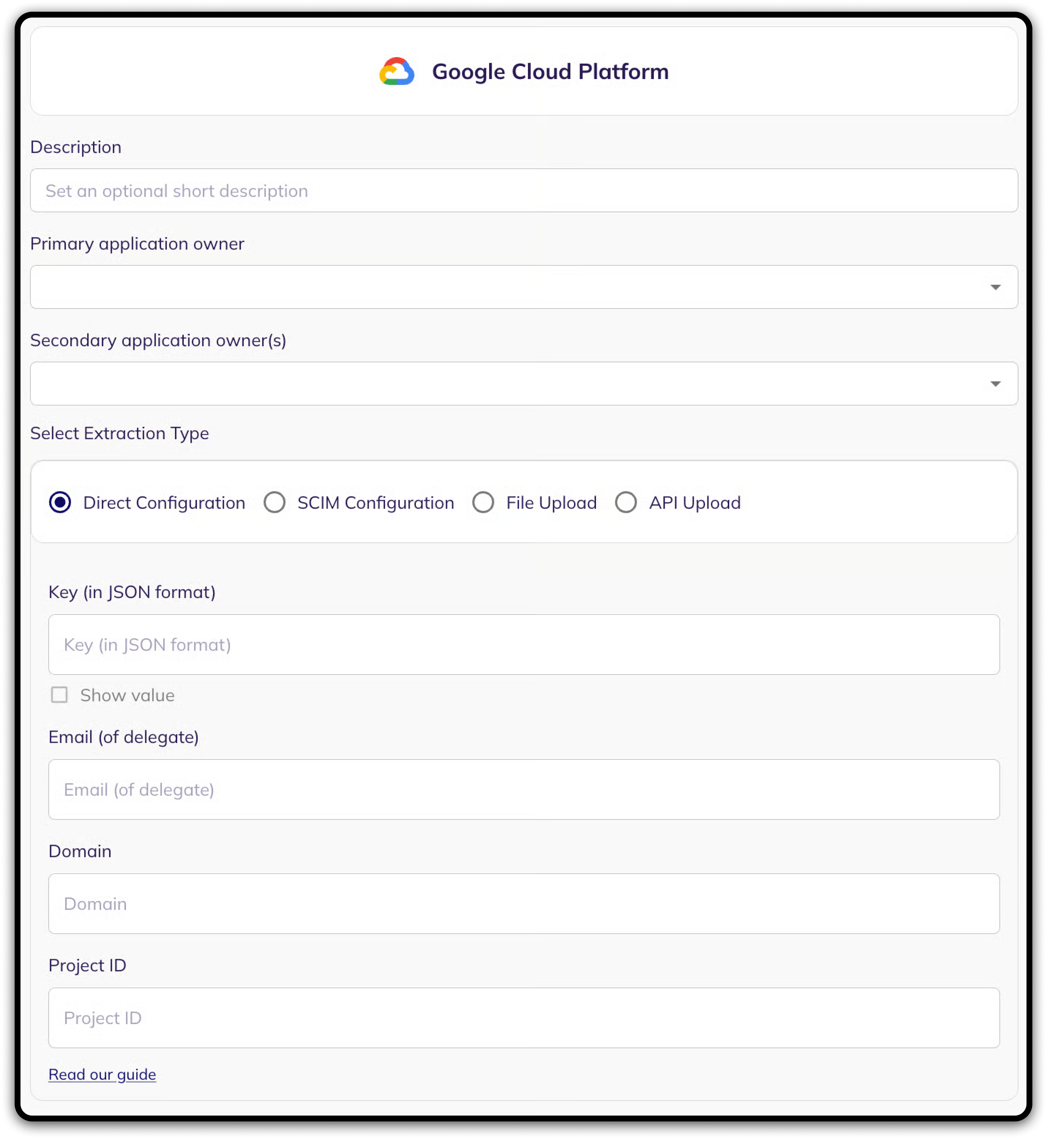Screen dimensions: 1047x1139
Task: Select Direct Configuration radio button
Action: coord(60,503)
